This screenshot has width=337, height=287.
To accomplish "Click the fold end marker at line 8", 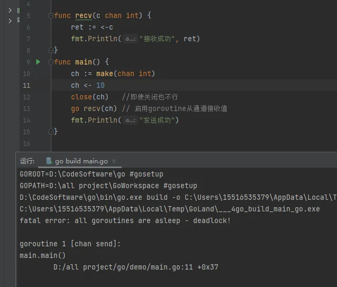I will pos(51,50).
